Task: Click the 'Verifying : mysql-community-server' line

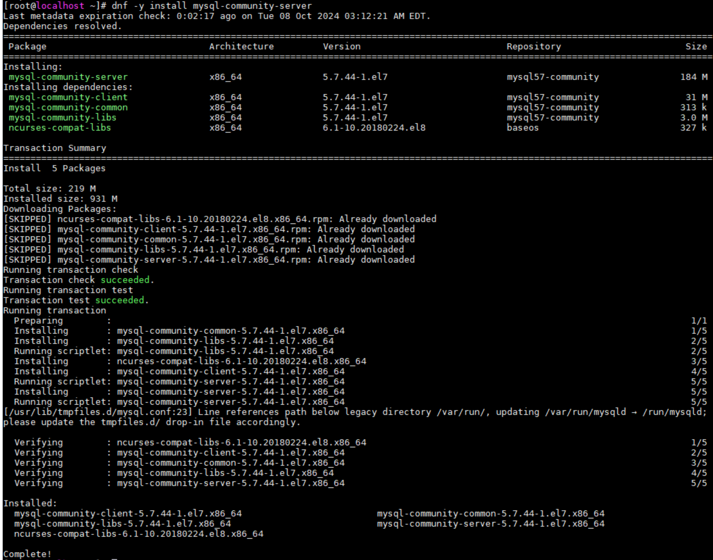Action: point(360,483)
